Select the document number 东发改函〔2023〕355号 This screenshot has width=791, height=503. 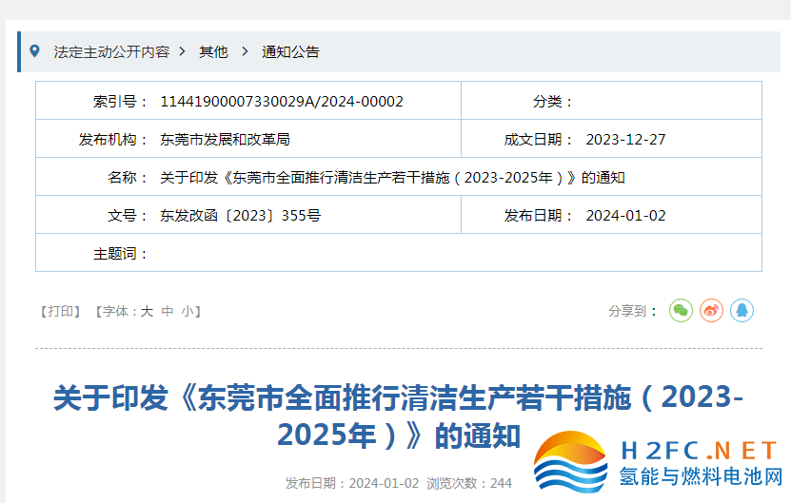pos(241,215)
